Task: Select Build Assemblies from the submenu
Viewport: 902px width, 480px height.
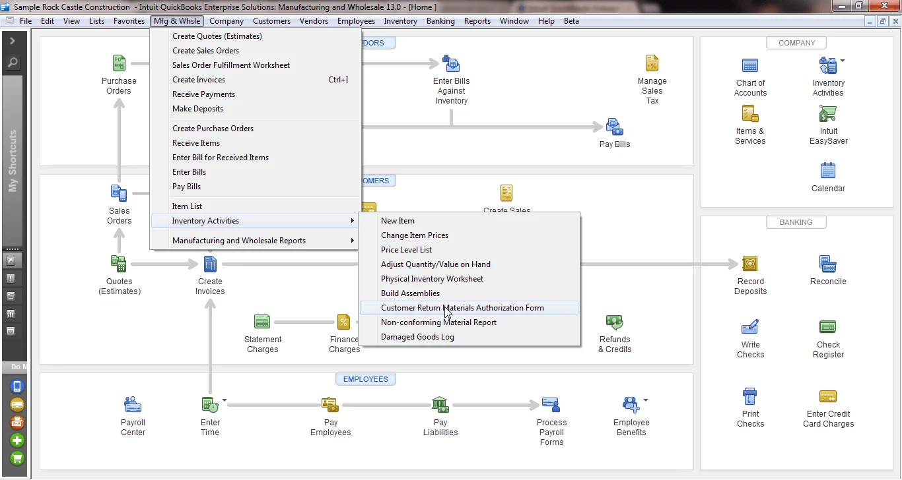Action: tap(410, 293)
